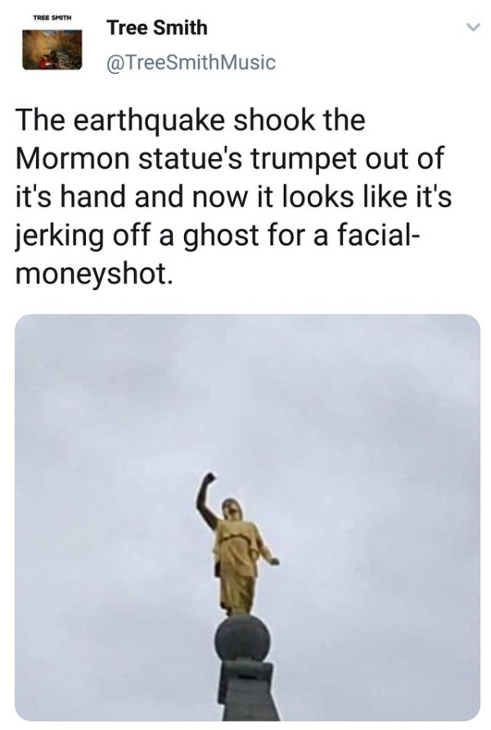Screen dimensions: 491x730
Task: Click the statue's outstretched lower hand
Action: (x=274, y=561)
